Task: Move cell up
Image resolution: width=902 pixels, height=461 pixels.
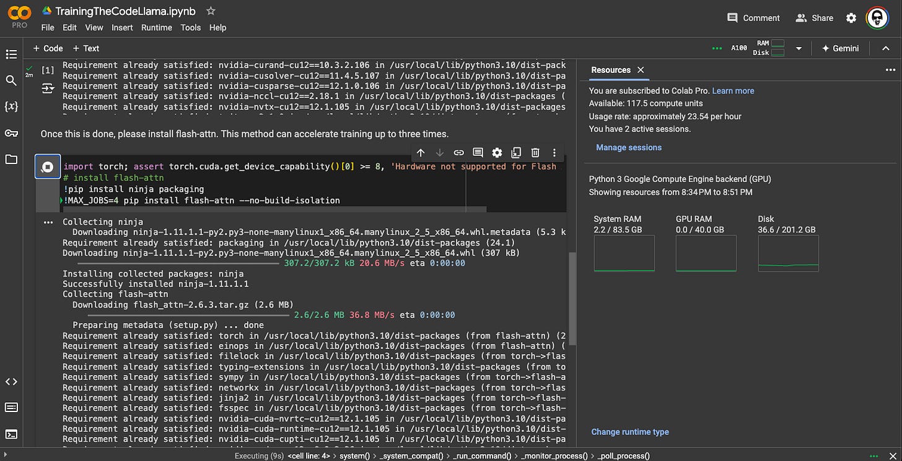Action: click(x=421, y=153)
